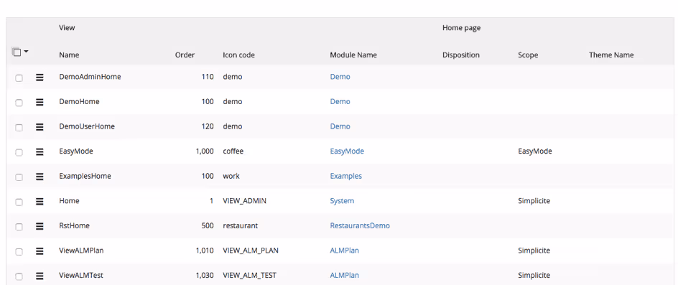Sort by the Disposition column header
The height and width of the screenshot is (285, 678).
(x=461, y=55)
